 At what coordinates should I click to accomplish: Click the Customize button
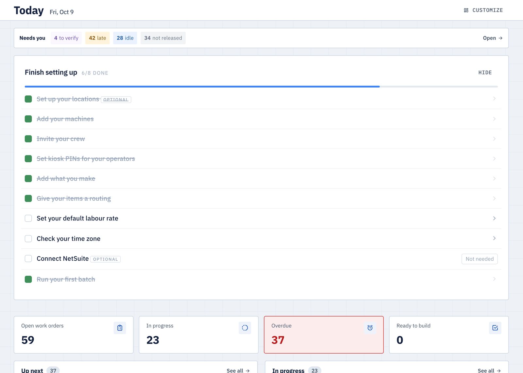(x=483, y=10)
